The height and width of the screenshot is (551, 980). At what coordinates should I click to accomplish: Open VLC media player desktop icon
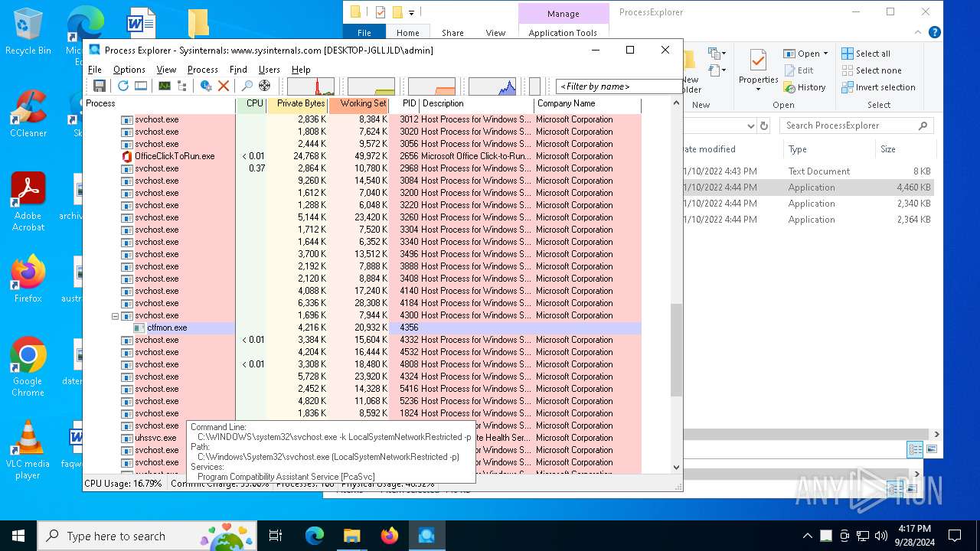(x=28, y=438)
